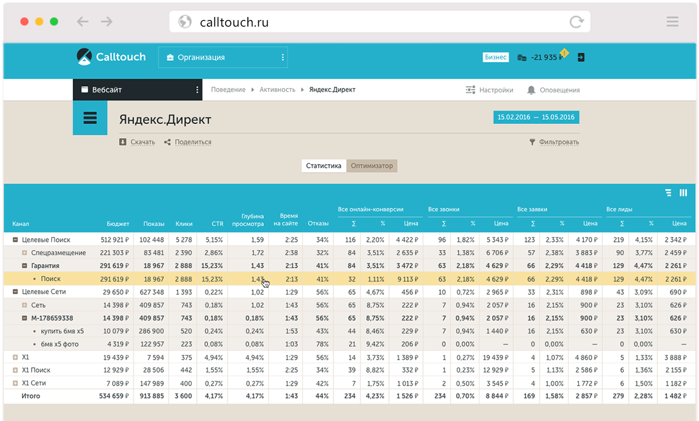
Task: Open the Вебсайт options menu
Action: pyautogui.click(x=197, y=90)
